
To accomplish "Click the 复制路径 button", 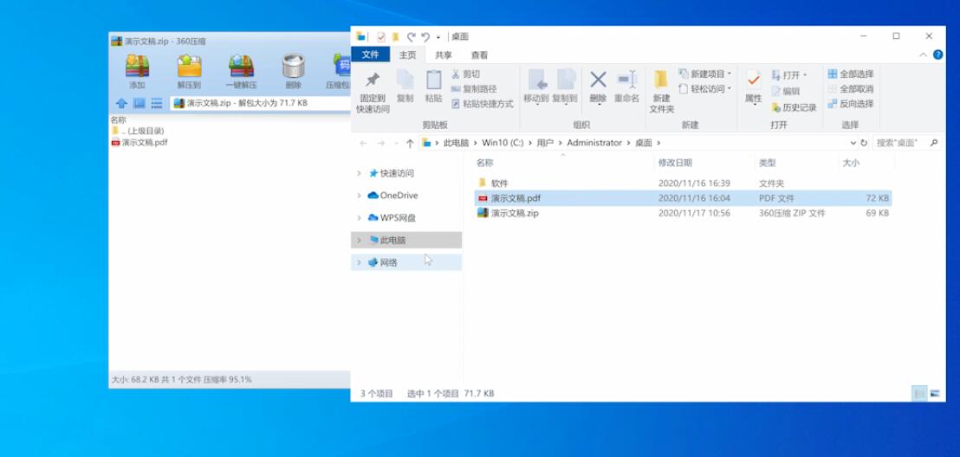I will [x=475, y=88].
